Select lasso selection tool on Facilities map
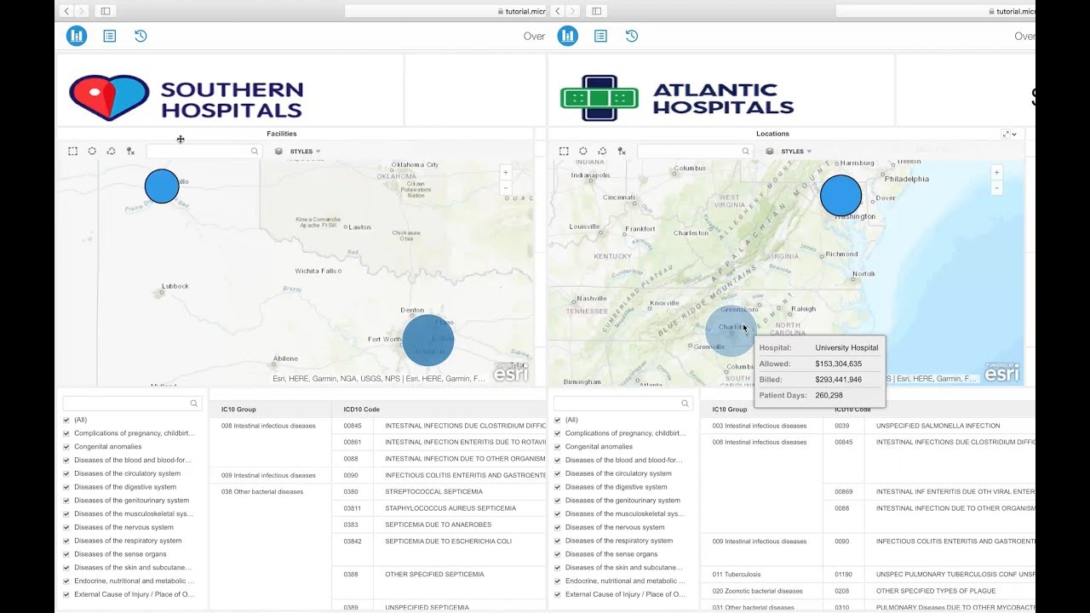The width and height of the screenshot is (1090, 613). tap(111, 151)
